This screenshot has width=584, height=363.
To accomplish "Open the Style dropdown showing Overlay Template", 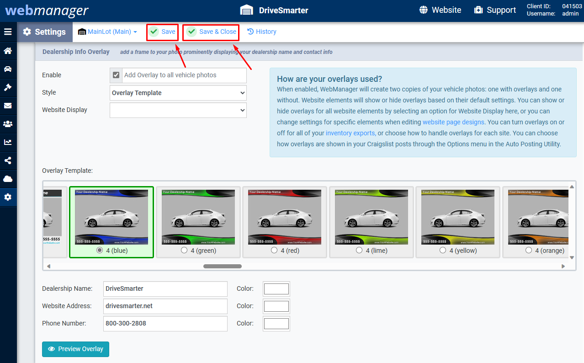I will (178, 93).
